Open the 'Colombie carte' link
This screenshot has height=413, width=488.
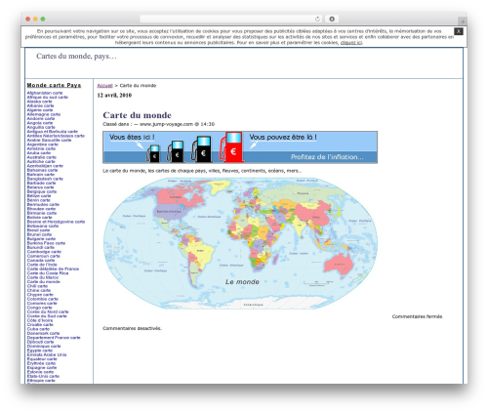43,299
